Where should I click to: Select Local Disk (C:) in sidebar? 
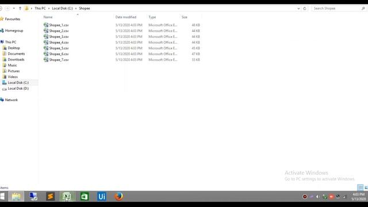[x=18, y=83]
